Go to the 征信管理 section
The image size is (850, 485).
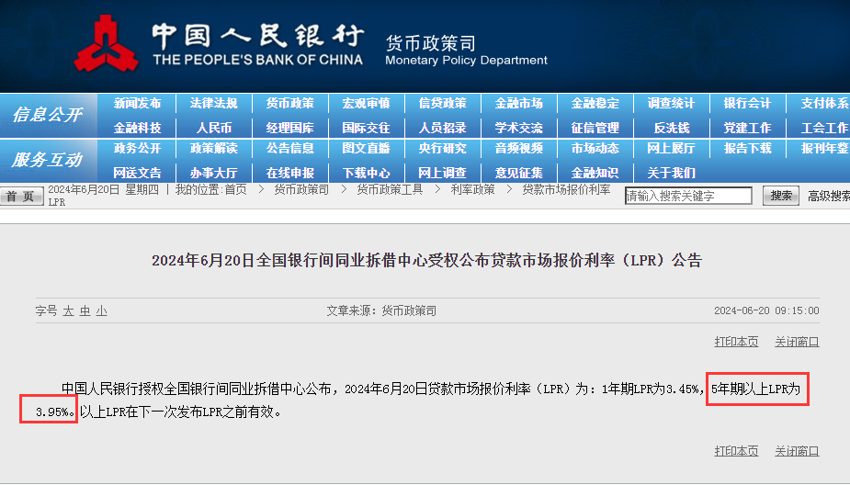coord(595,128)
